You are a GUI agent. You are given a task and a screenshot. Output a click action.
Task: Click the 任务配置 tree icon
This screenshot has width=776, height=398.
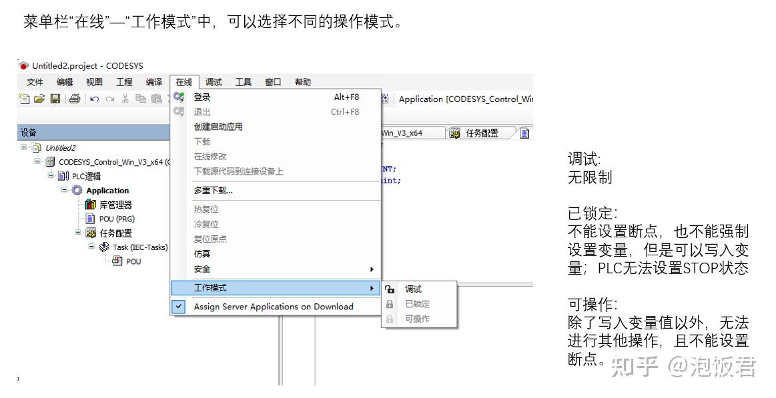[91, 233]
